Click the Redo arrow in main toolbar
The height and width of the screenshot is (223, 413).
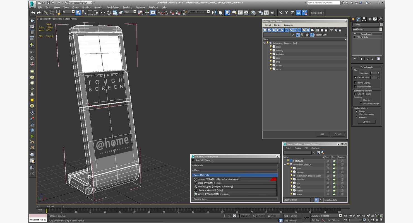pyautogui.click(x=39, y=13)
